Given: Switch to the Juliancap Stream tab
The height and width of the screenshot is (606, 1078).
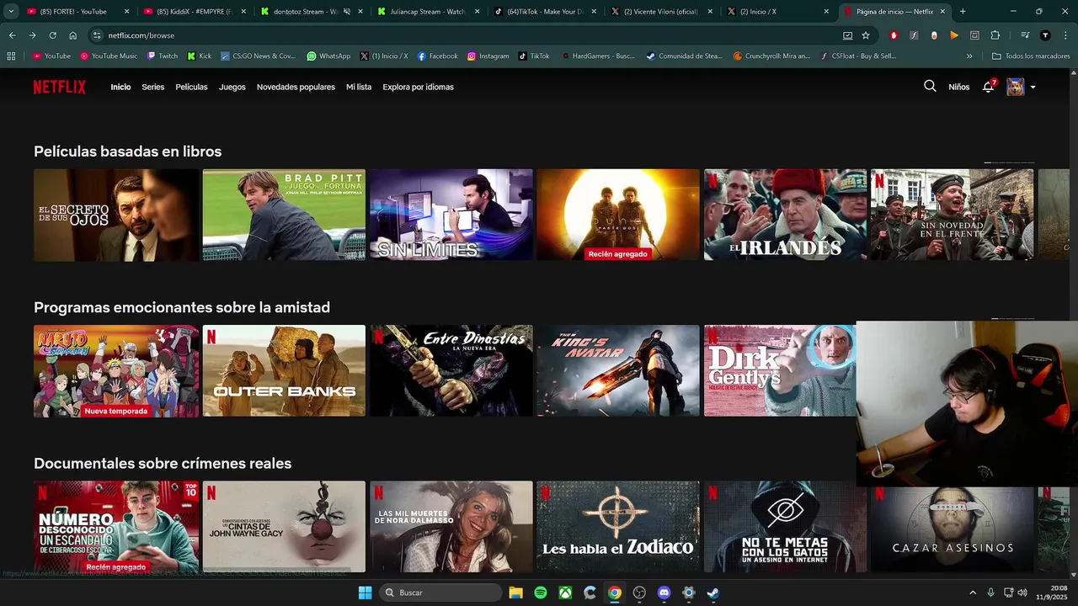Looking at the screenshot, I should click(426, 12).
